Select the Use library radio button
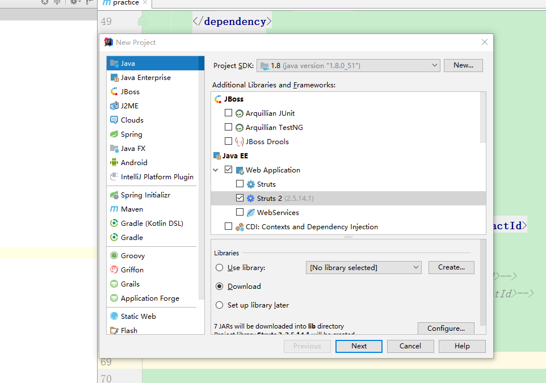The height and width of the screenshot is (383, 546). click(x=220, y=268)
